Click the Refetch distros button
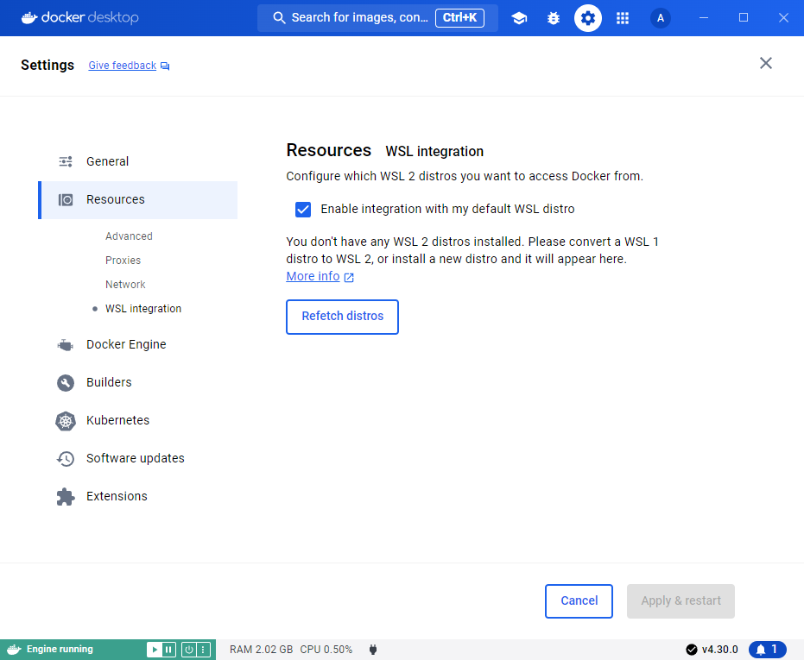Screen dimensions: 804x660 342,317
